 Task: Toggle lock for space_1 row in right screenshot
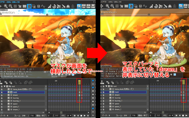(104, 106)
